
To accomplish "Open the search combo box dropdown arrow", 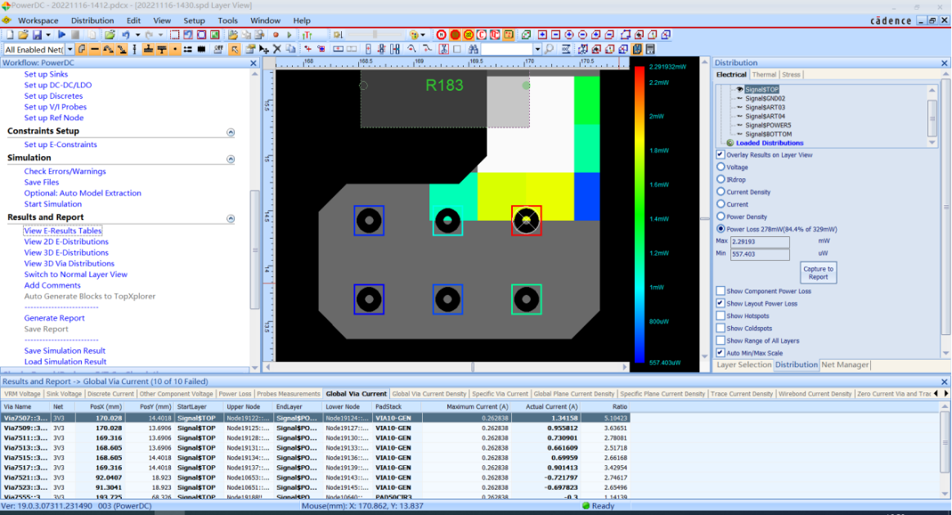I will pyautogui.click(x=537, y=49).
